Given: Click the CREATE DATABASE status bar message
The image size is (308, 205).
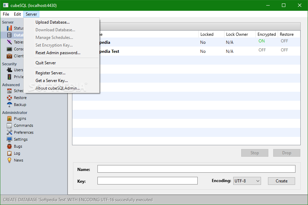Looking at the screenshot, I should [x=78, y=200].
